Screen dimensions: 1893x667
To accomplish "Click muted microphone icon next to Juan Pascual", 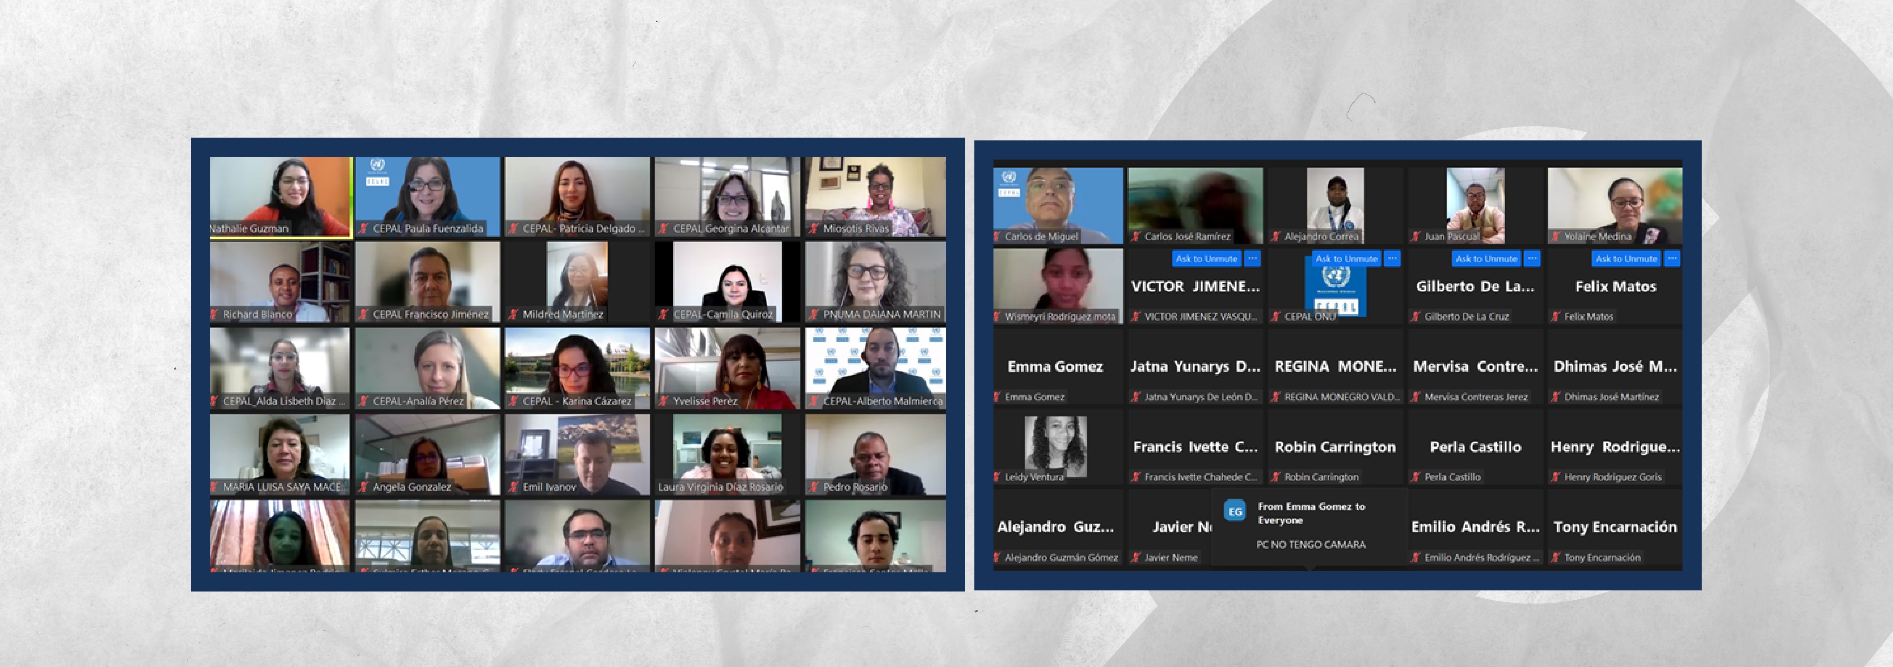I will click(1415, 236).
